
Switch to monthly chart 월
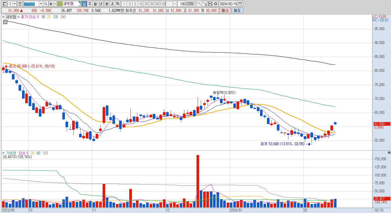tap(95, 4)
